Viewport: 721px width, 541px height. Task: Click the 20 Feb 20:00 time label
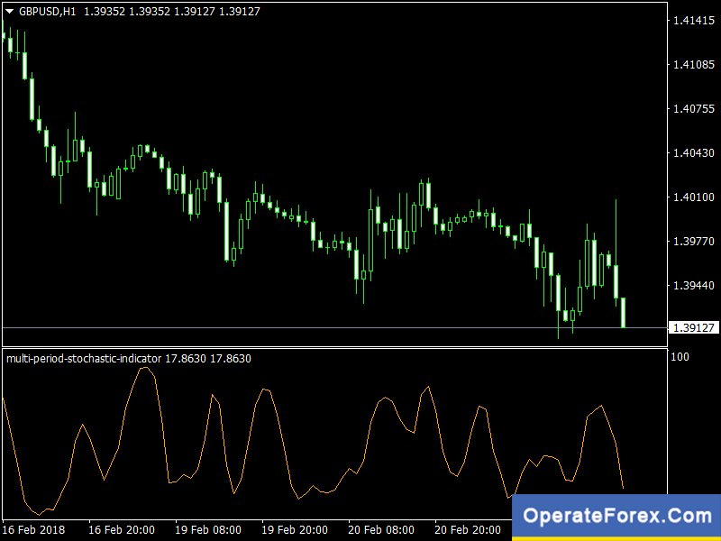coord(468,529)
